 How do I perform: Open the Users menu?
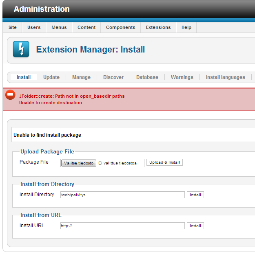click(34, 27)
